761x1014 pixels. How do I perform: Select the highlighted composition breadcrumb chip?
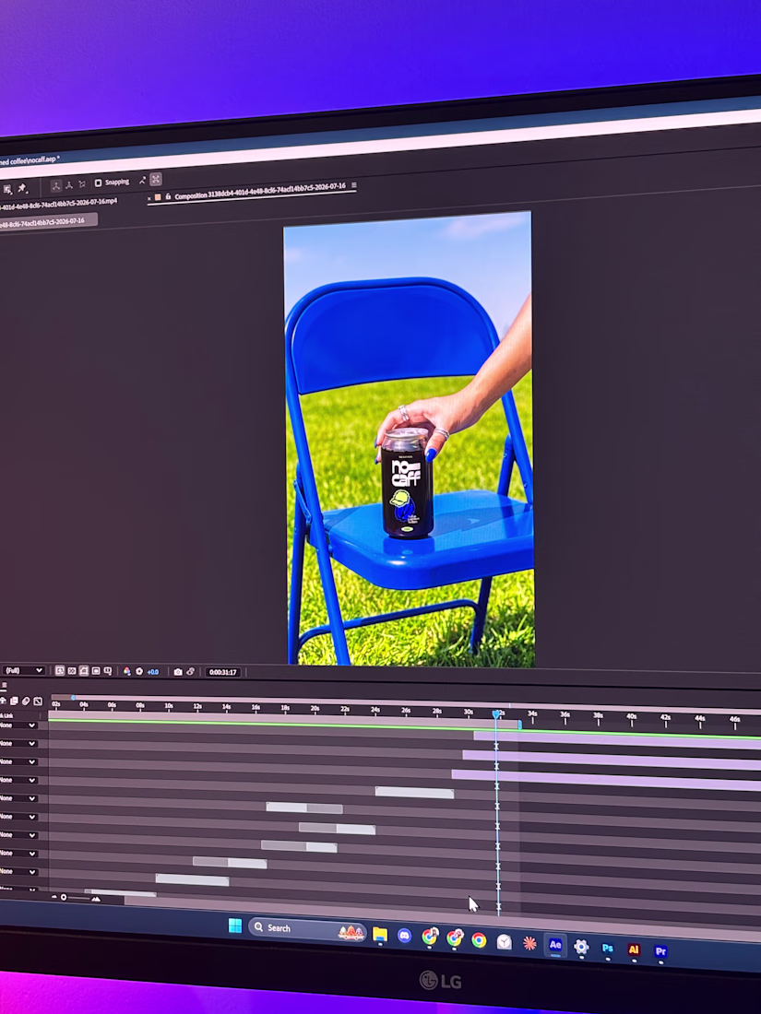[x=49, y=222]
